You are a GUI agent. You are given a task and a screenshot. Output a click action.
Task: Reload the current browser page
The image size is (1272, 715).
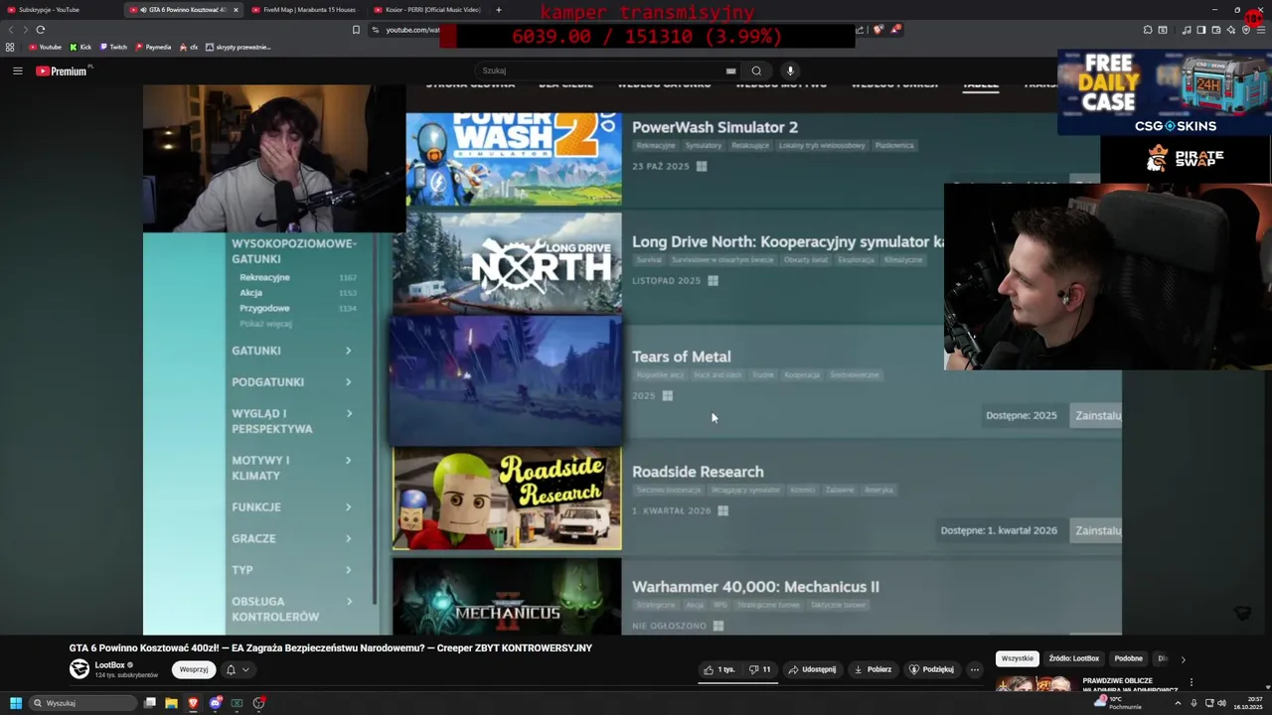point(41,30)
